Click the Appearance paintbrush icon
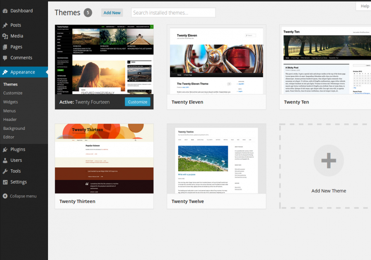371x260 pixels. click(x=5, y=72)
